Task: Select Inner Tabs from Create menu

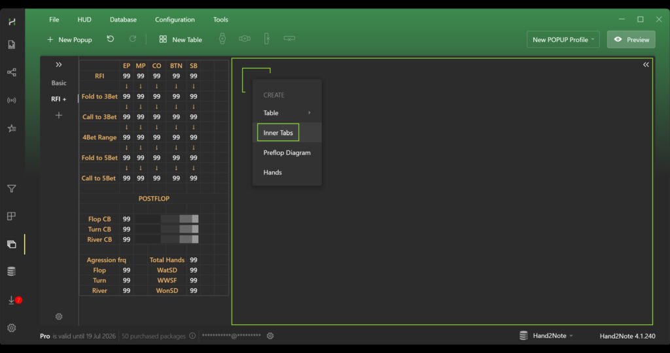Action: coord(278,133)
